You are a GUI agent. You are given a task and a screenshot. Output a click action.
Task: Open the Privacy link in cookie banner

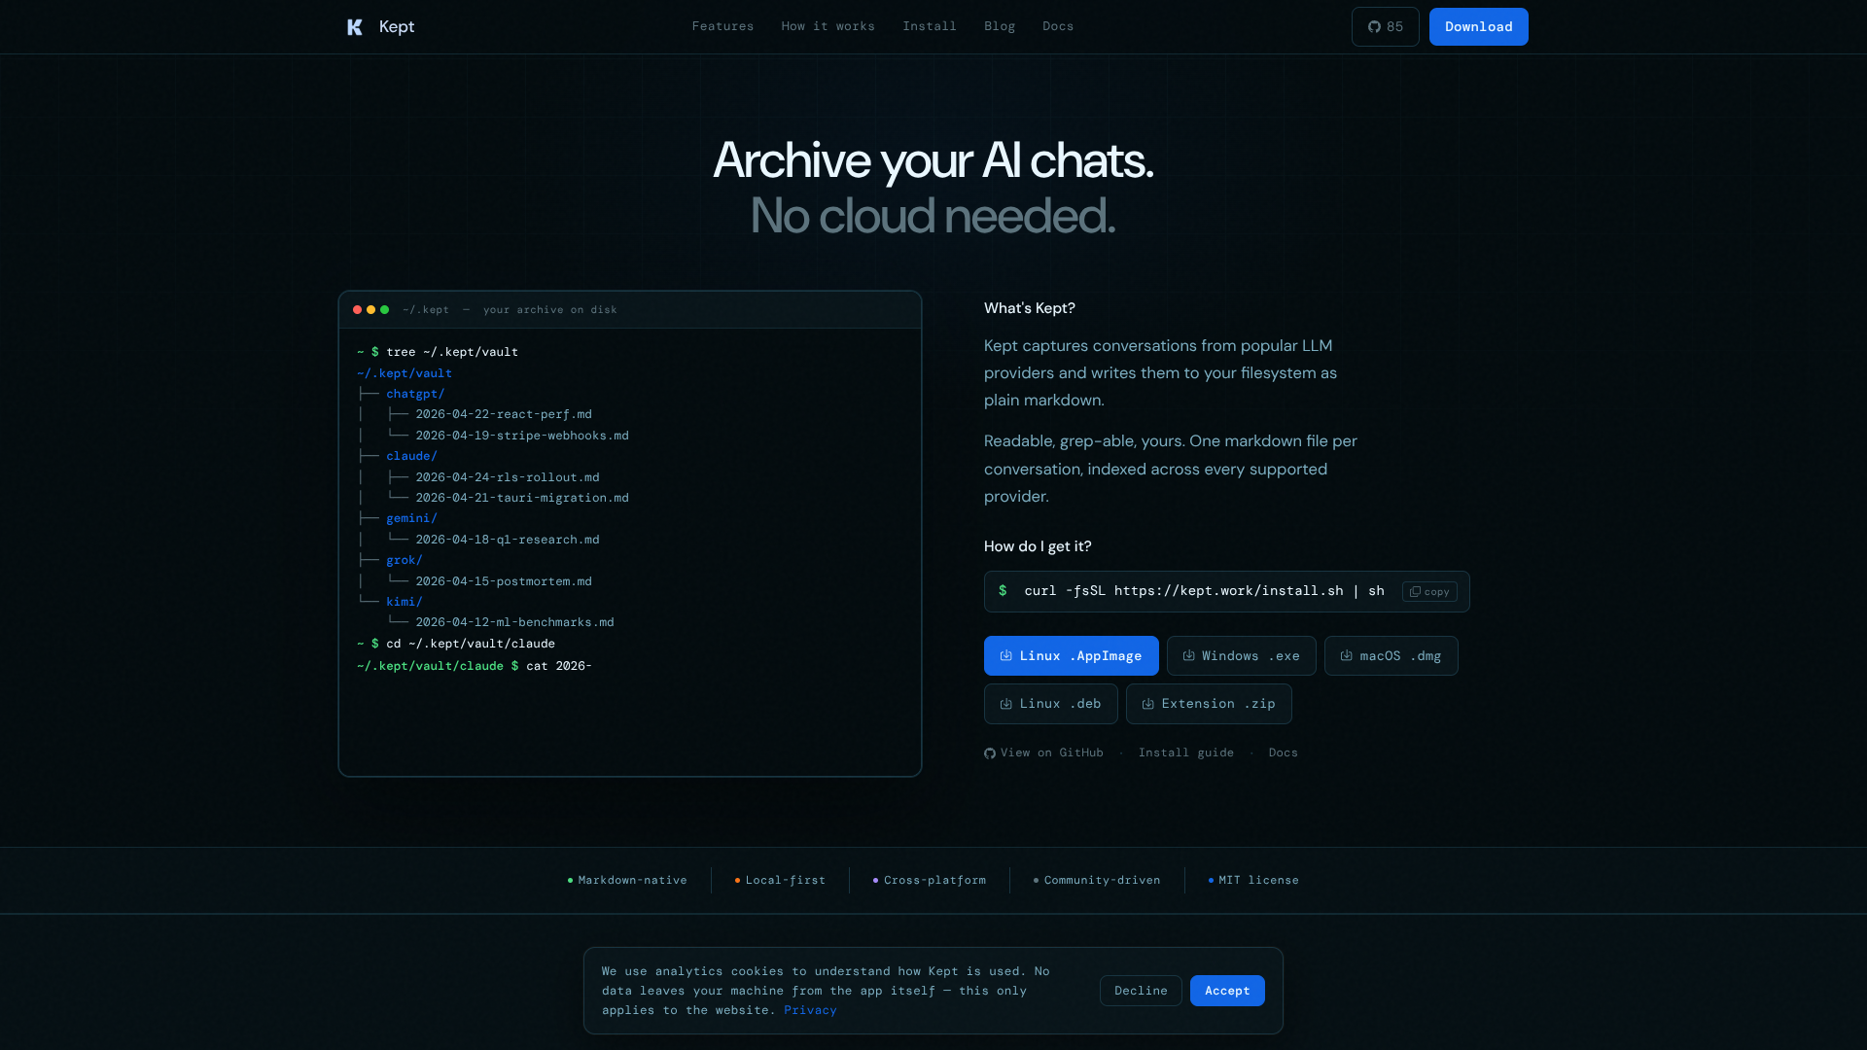pyautogui.click(x=810, y=1010)
